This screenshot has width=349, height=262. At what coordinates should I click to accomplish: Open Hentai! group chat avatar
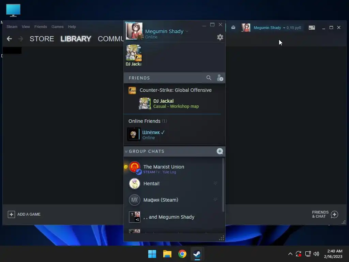(x=135, y=184)
